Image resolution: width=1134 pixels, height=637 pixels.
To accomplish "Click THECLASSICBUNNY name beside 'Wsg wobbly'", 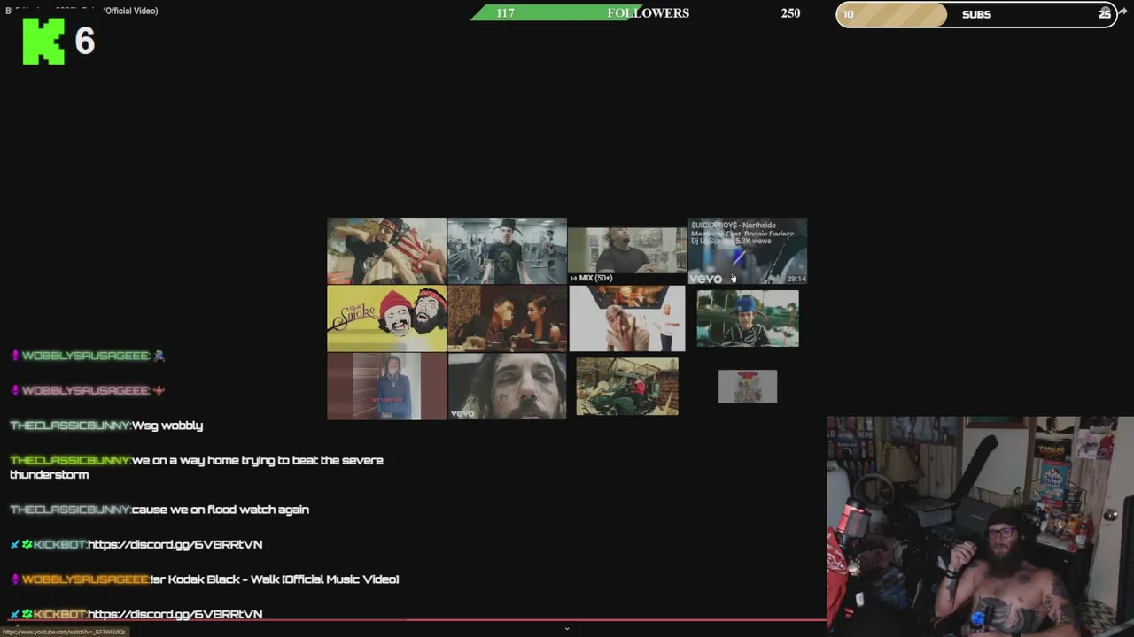I will pos(70,426).
